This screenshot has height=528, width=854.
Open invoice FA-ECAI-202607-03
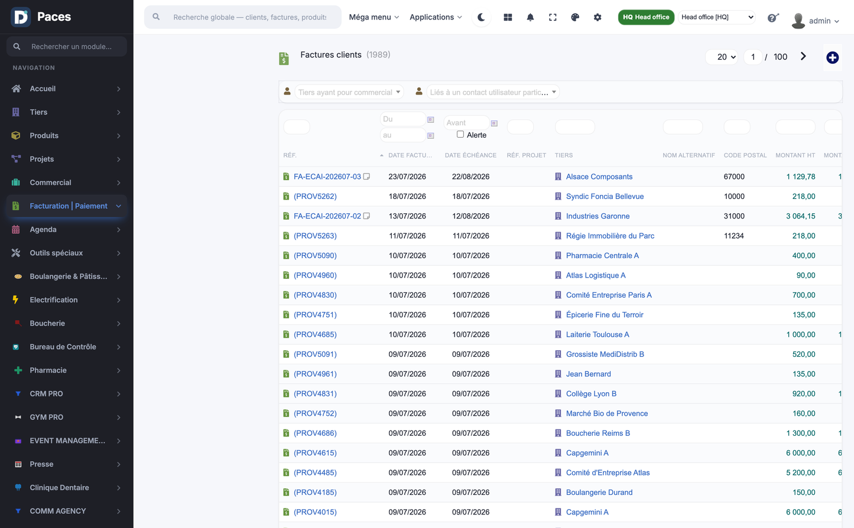coord(327,177)
